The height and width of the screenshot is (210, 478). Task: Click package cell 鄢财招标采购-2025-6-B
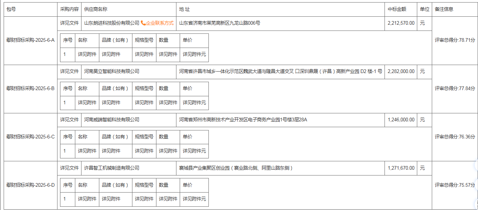click(x=30, y=89)
